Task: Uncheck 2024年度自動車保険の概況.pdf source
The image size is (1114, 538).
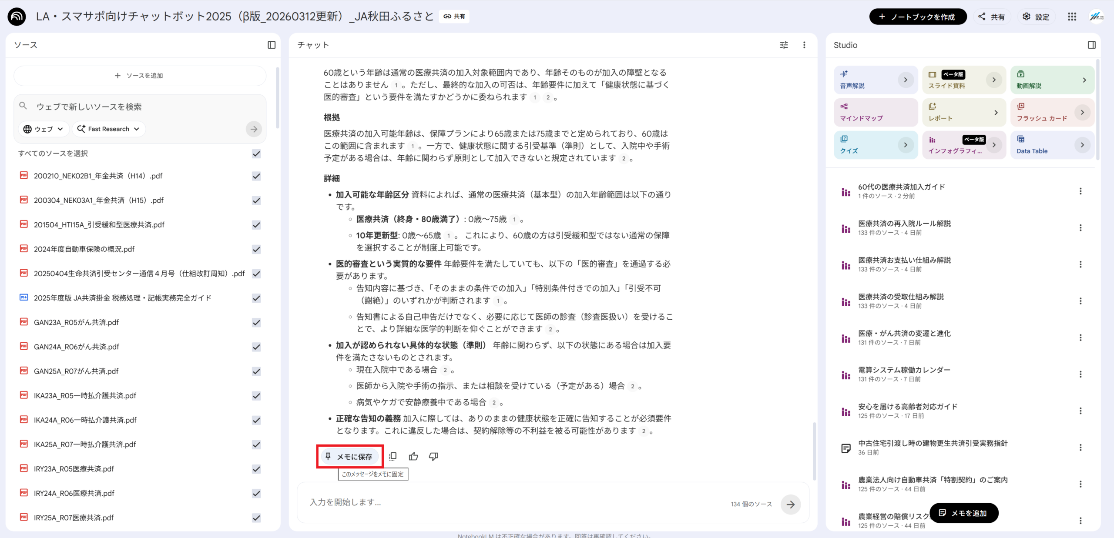Action: click(256, 249)
